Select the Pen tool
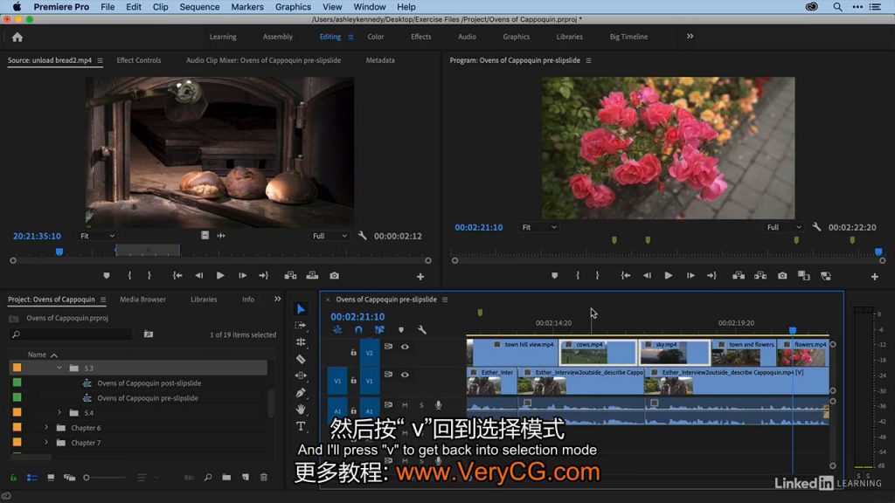The height and width of the screenshot is (503, 895). pos(301,393)
